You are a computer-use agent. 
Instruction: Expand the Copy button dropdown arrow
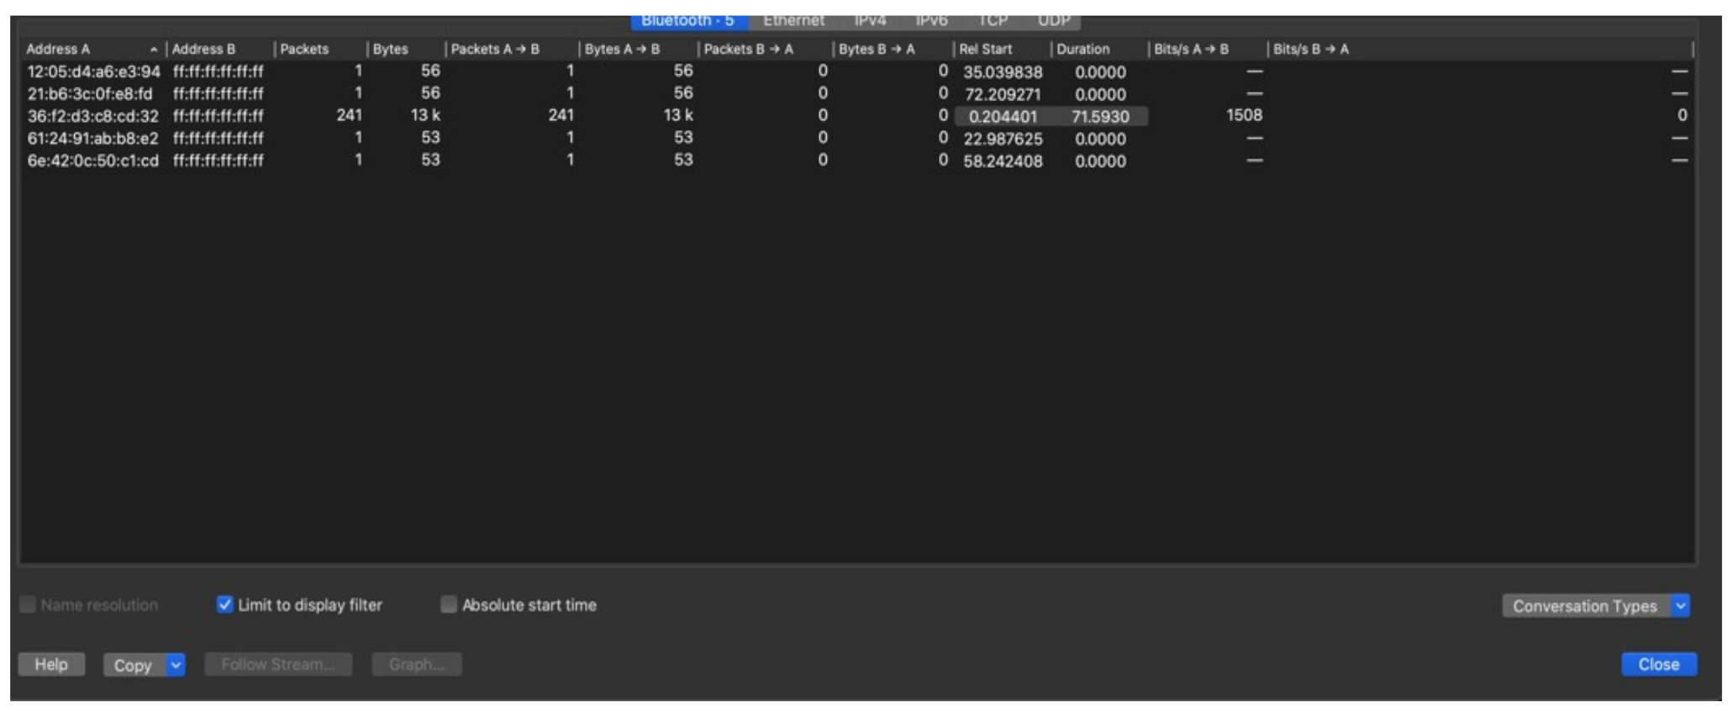coord(176,665)
